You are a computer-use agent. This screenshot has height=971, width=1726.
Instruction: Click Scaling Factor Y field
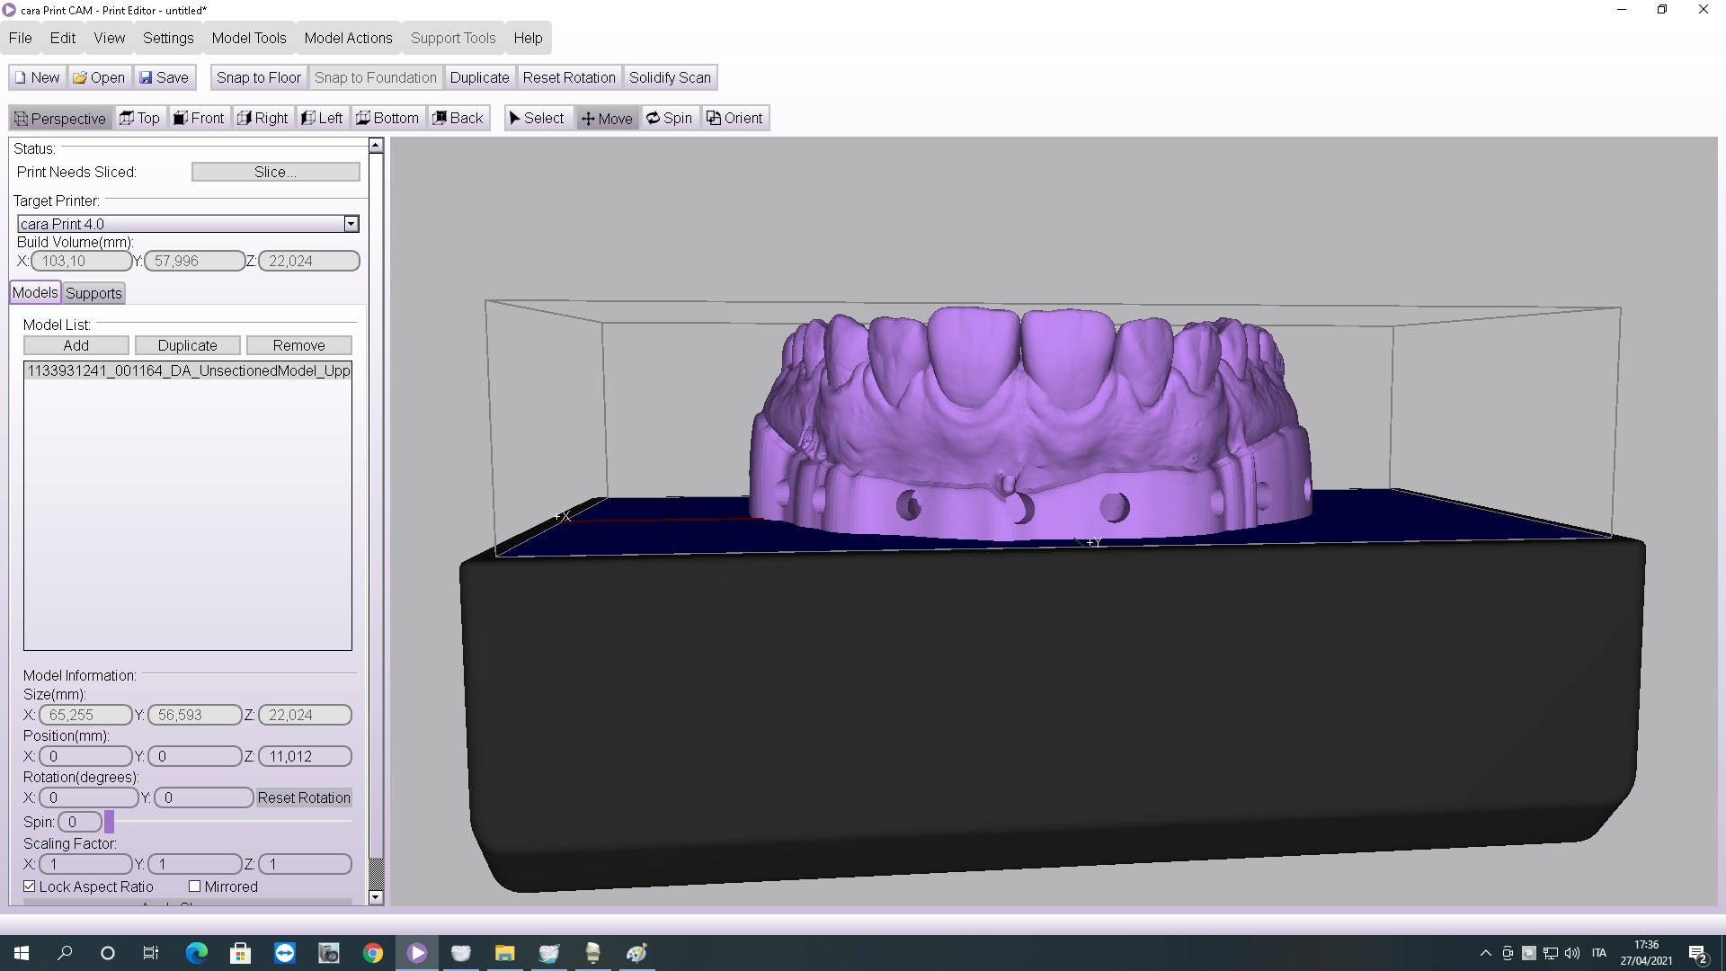pyautogui.click(x=195, y=864)
